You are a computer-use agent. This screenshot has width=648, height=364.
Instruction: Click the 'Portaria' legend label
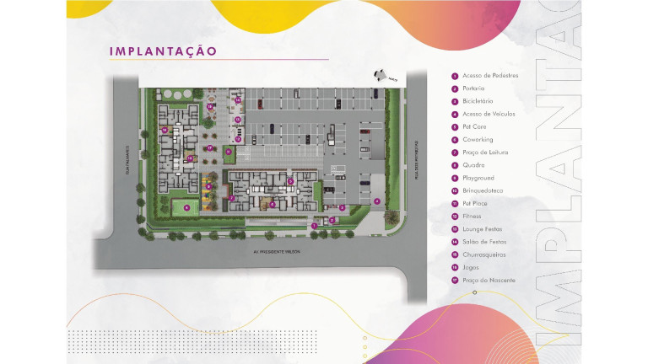click(x=473, y=88)
